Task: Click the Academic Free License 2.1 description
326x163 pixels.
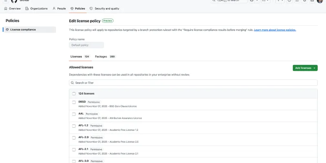Action: (124, 154)
